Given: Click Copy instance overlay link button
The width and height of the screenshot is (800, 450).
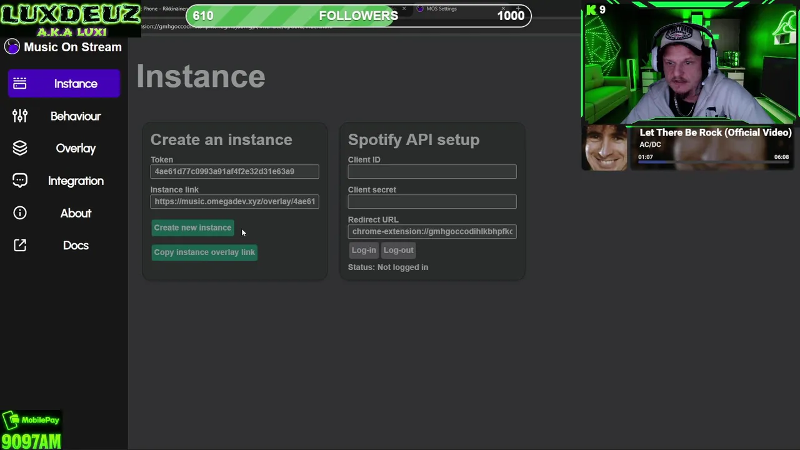Looking at the screenshot, I should coord(204,252).
